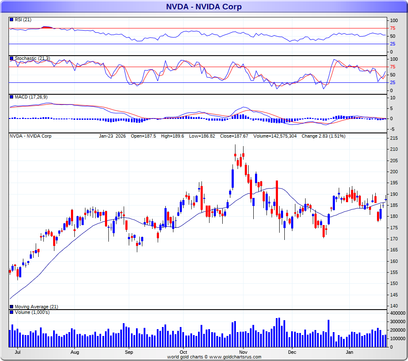Click the Dec label on the time axis
The width and height of the screenshot is (408, 361).
click(292, 352)
